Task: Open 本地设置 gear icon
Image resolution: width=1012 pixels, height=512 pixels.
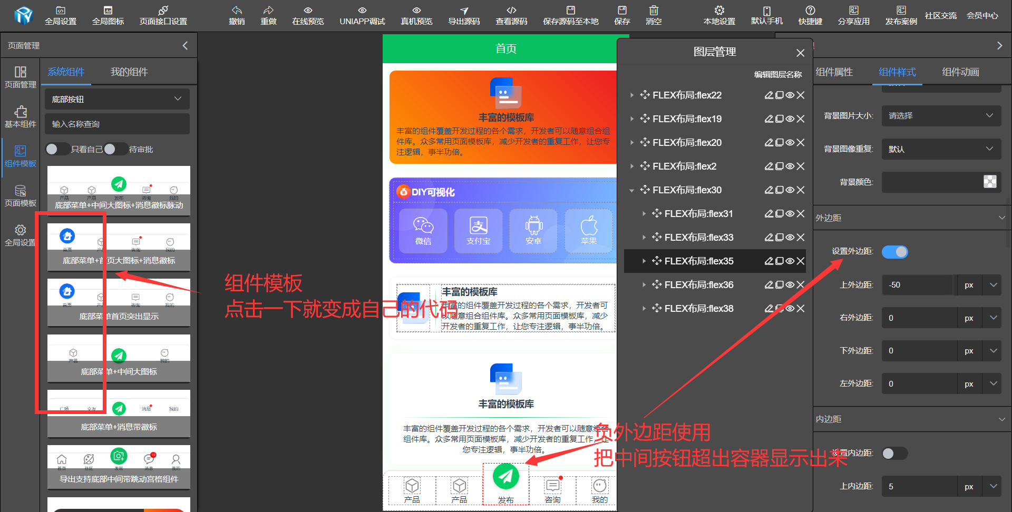Action: [719, 16]
